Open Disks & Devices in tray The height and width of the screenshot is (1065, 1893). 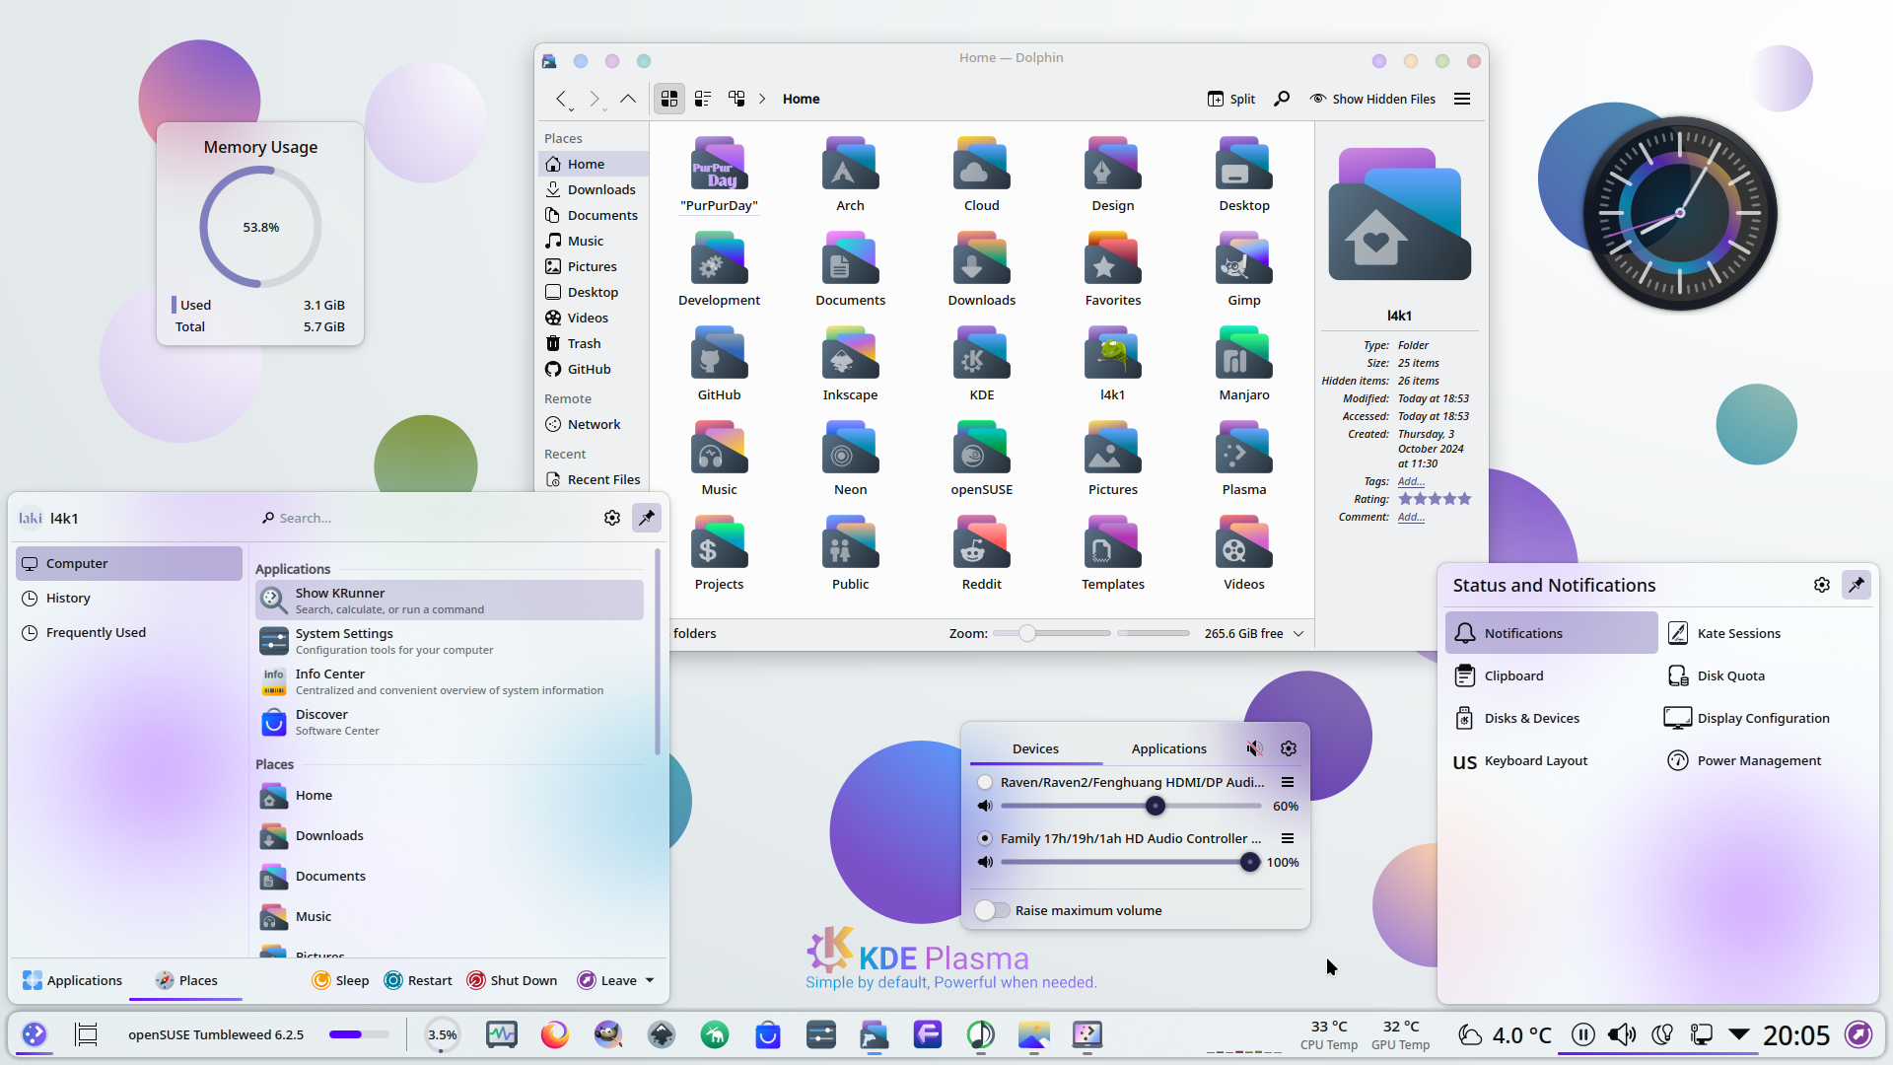[x=1551, y=718]
